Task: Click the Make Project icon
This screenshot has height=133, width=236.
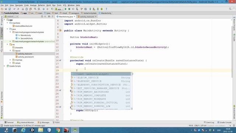Action: (x=52, y=9)
